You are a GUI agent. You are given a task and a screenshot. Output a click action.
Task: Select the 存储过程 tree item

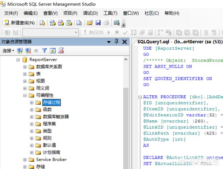52,103
